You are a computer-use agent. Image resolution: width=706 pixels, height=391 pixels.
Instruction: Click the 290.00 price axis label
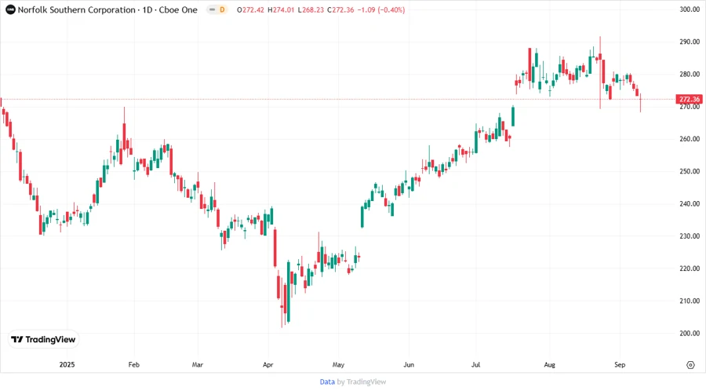click(690, 42)
